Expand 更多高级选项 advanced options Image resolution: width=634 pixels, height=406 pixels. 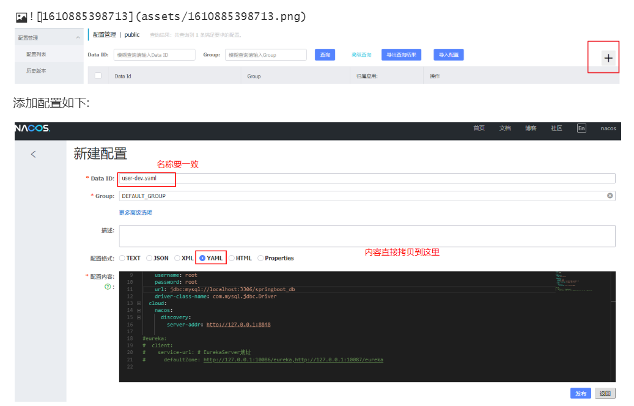(x=136, y=213)
